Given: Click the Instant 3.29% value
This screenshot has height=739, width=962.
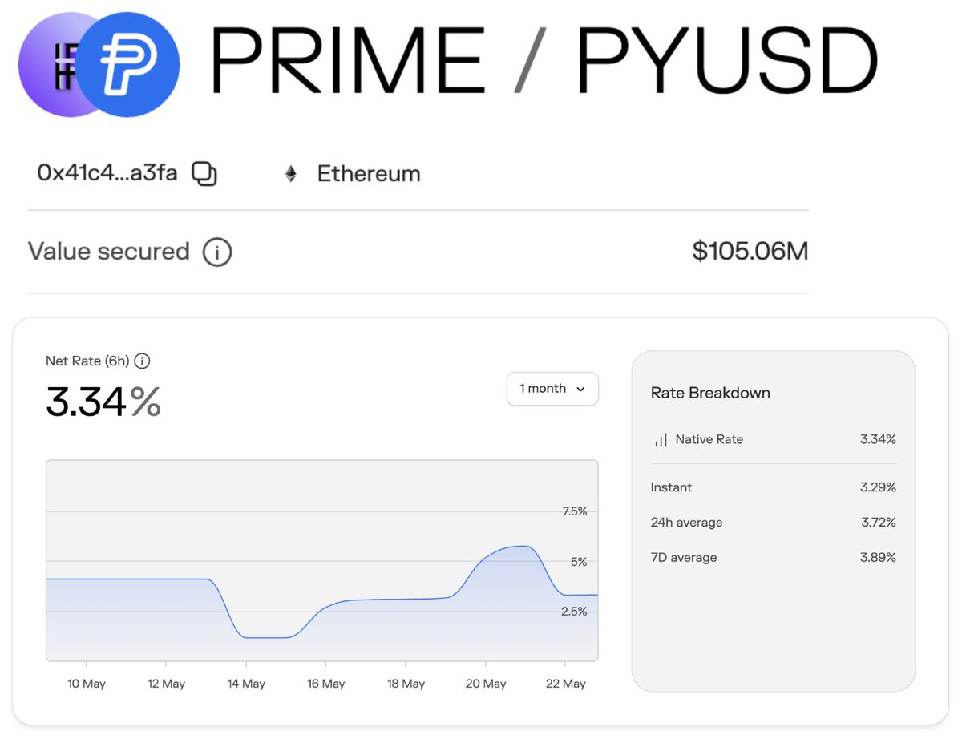Looking at the screenshot, I should pos(878,487).
